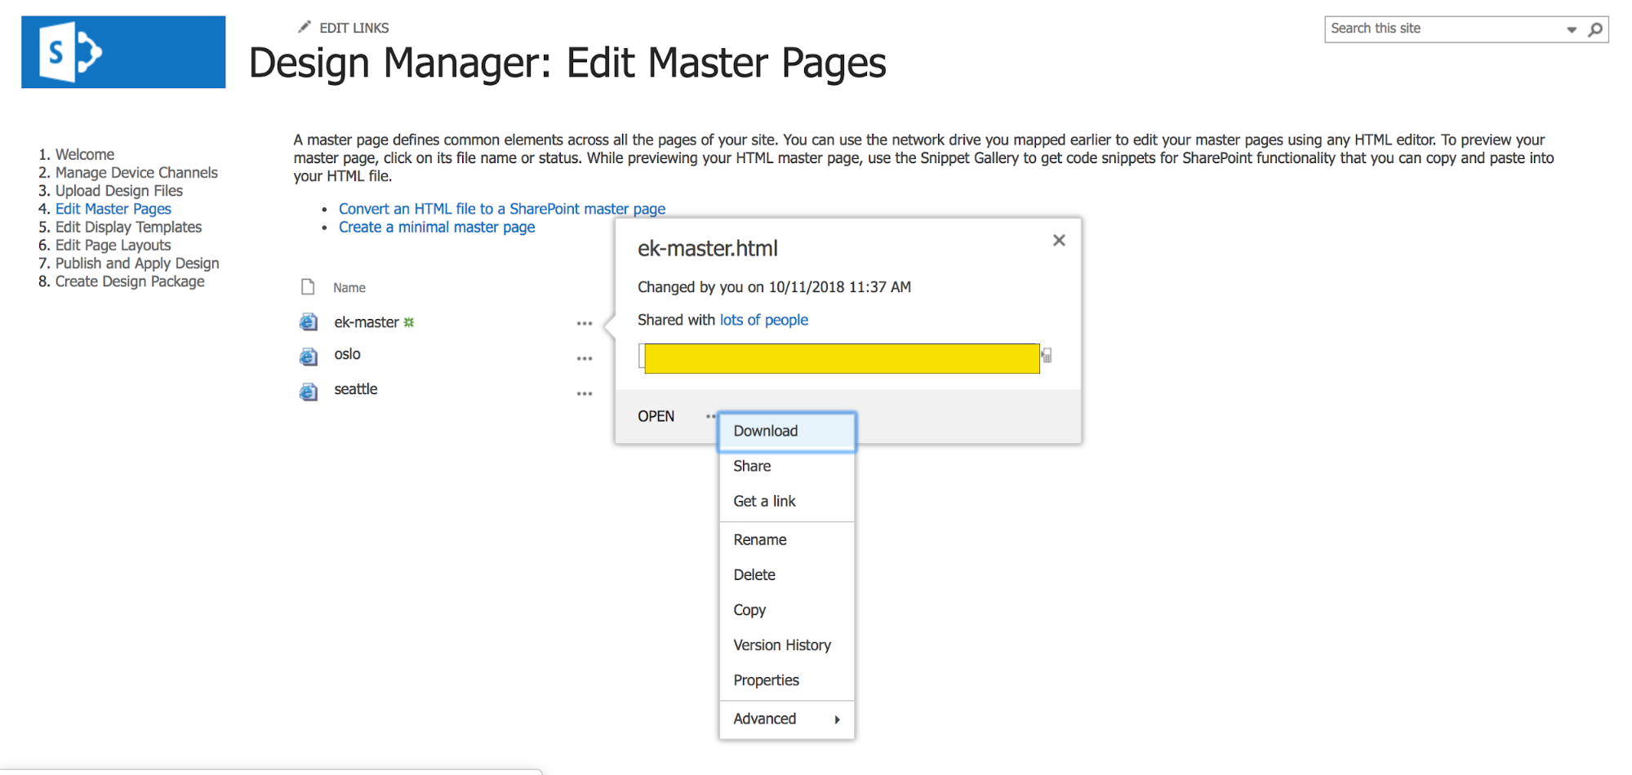This screenshot has width=1632, height=775.
Task: Go to Manage Device Channels step
Action: point(136,172)
